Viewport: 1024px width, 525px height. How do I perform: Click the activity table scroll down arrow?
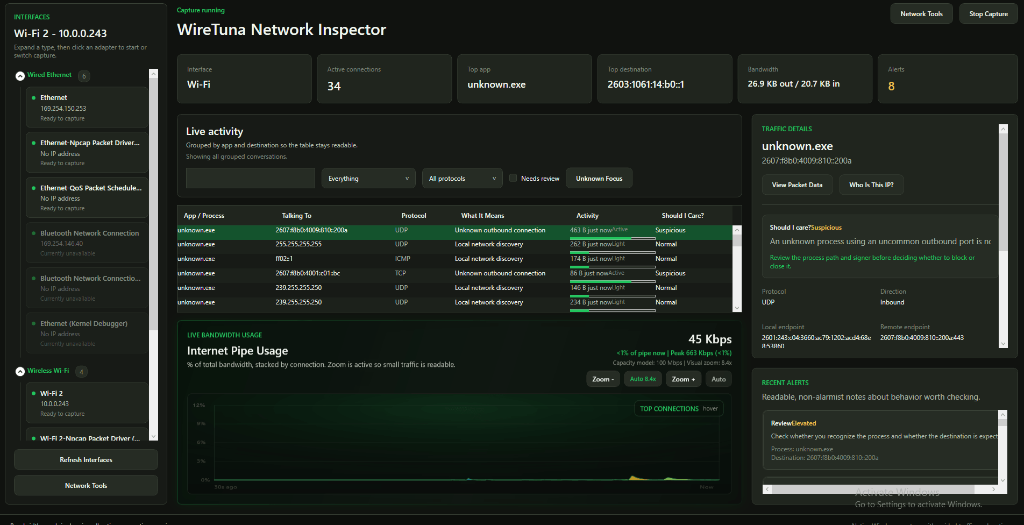pos(737,308)
